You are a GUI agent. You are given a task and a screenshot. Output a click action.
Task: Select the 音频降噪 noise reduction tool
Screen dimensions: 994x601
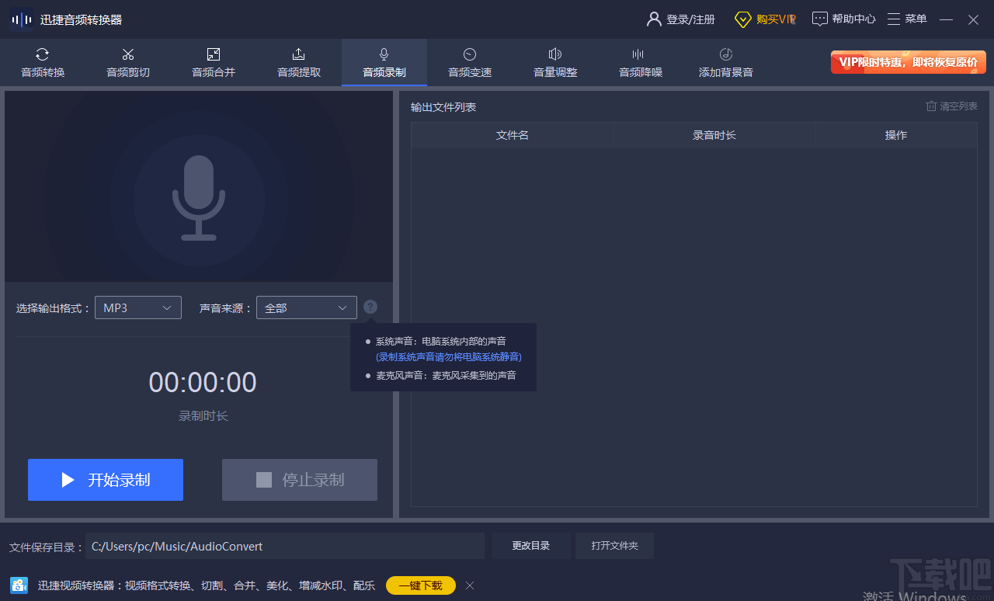point(640,62)
